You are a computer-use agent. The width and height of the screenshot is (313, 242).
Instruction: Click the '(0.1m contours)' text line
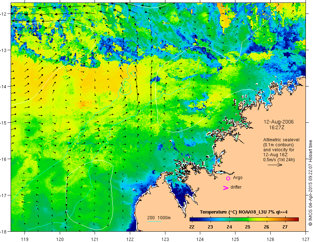coord(278,145)
